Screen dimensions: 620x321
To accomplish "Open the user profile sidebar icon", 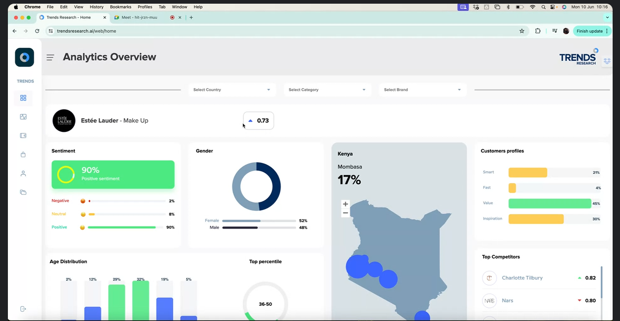I will click(x=23, y=173).
